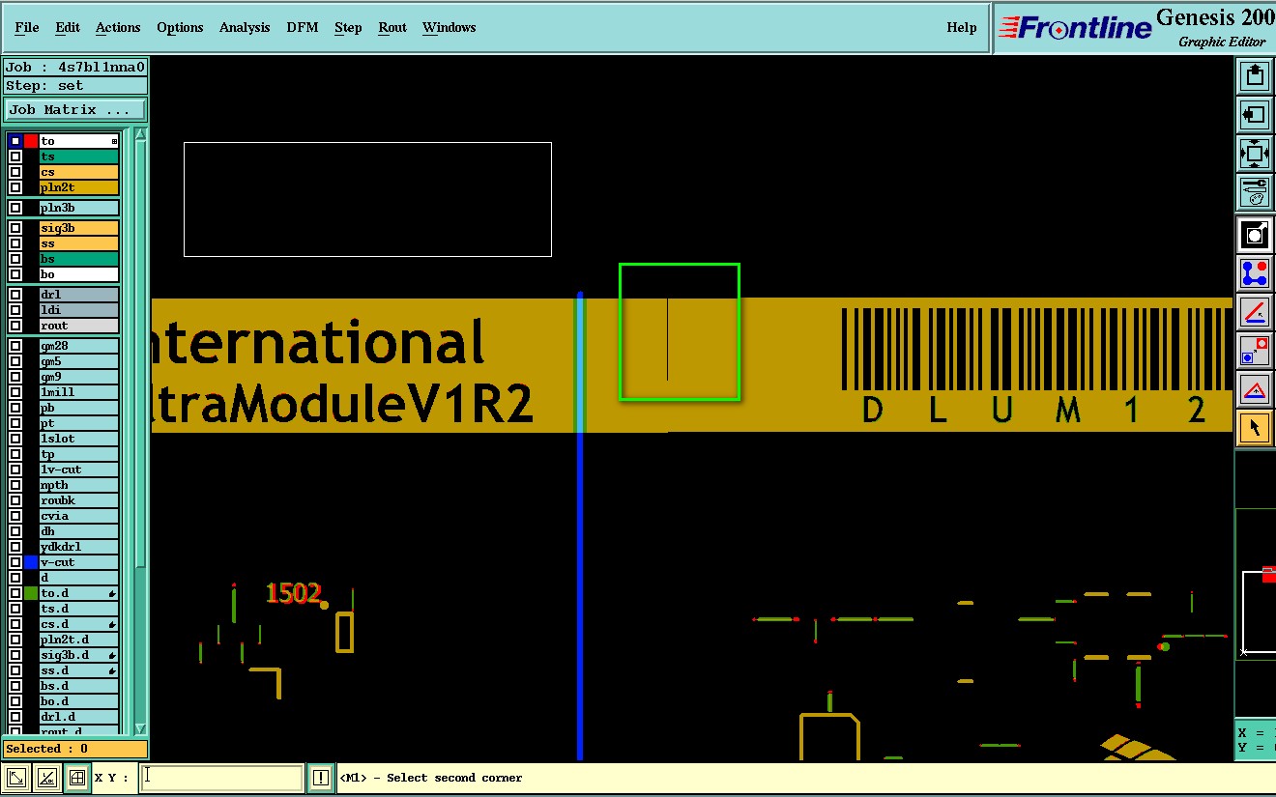
Task: Select the feature-highlight icon with white circle
Action: point(1255,235)
